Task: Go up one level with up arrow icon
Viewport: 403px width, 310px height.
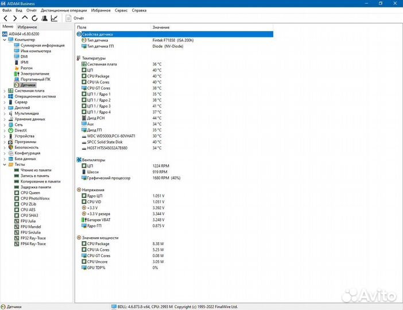Action: 25,18
